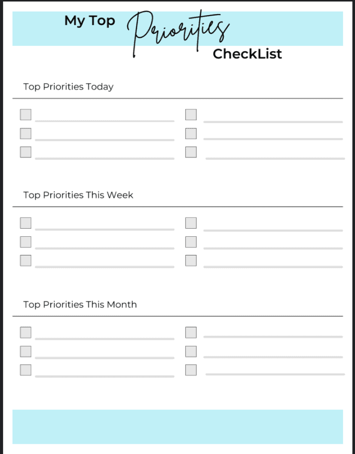
Task: Check second left checkbox under Top Priorities This Week
Action: 26,242
